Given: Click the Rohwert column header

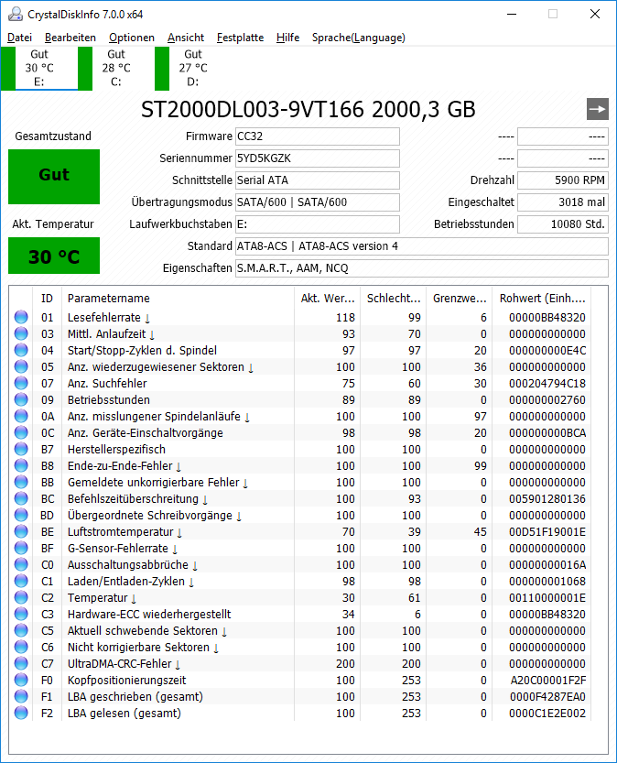Looking at the screenshot, I should (542, 299).
